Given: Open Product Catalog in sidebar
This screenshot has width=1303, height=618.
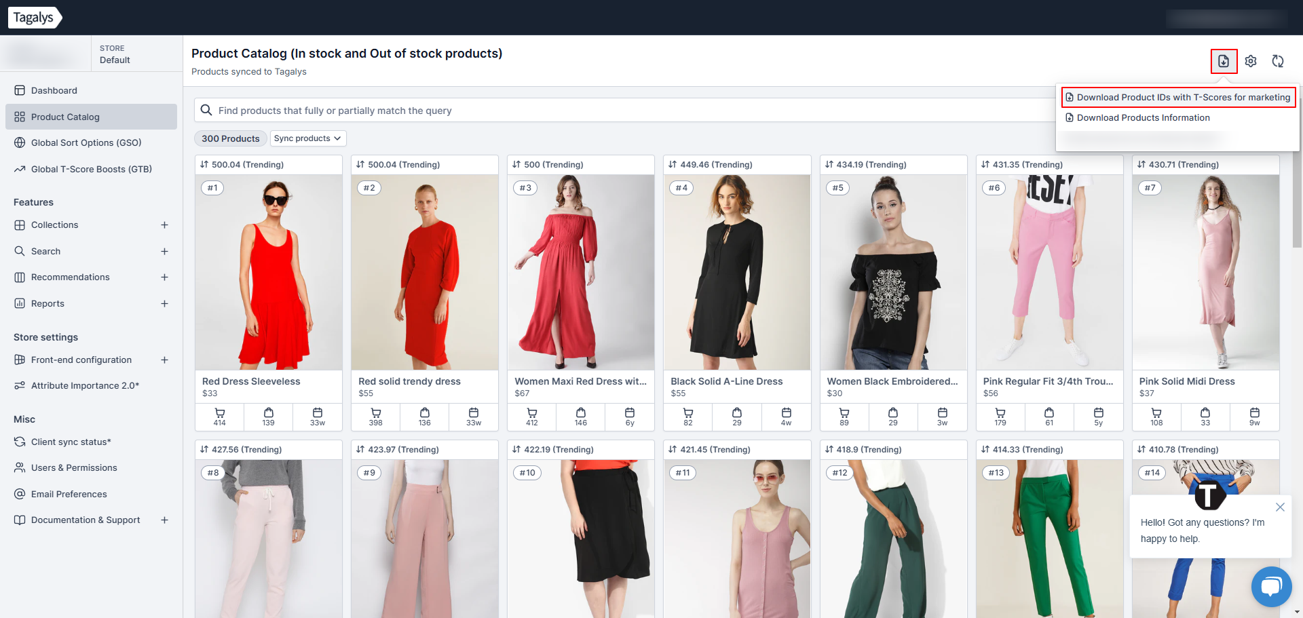Looking at the screenshot, I should 91,117.
